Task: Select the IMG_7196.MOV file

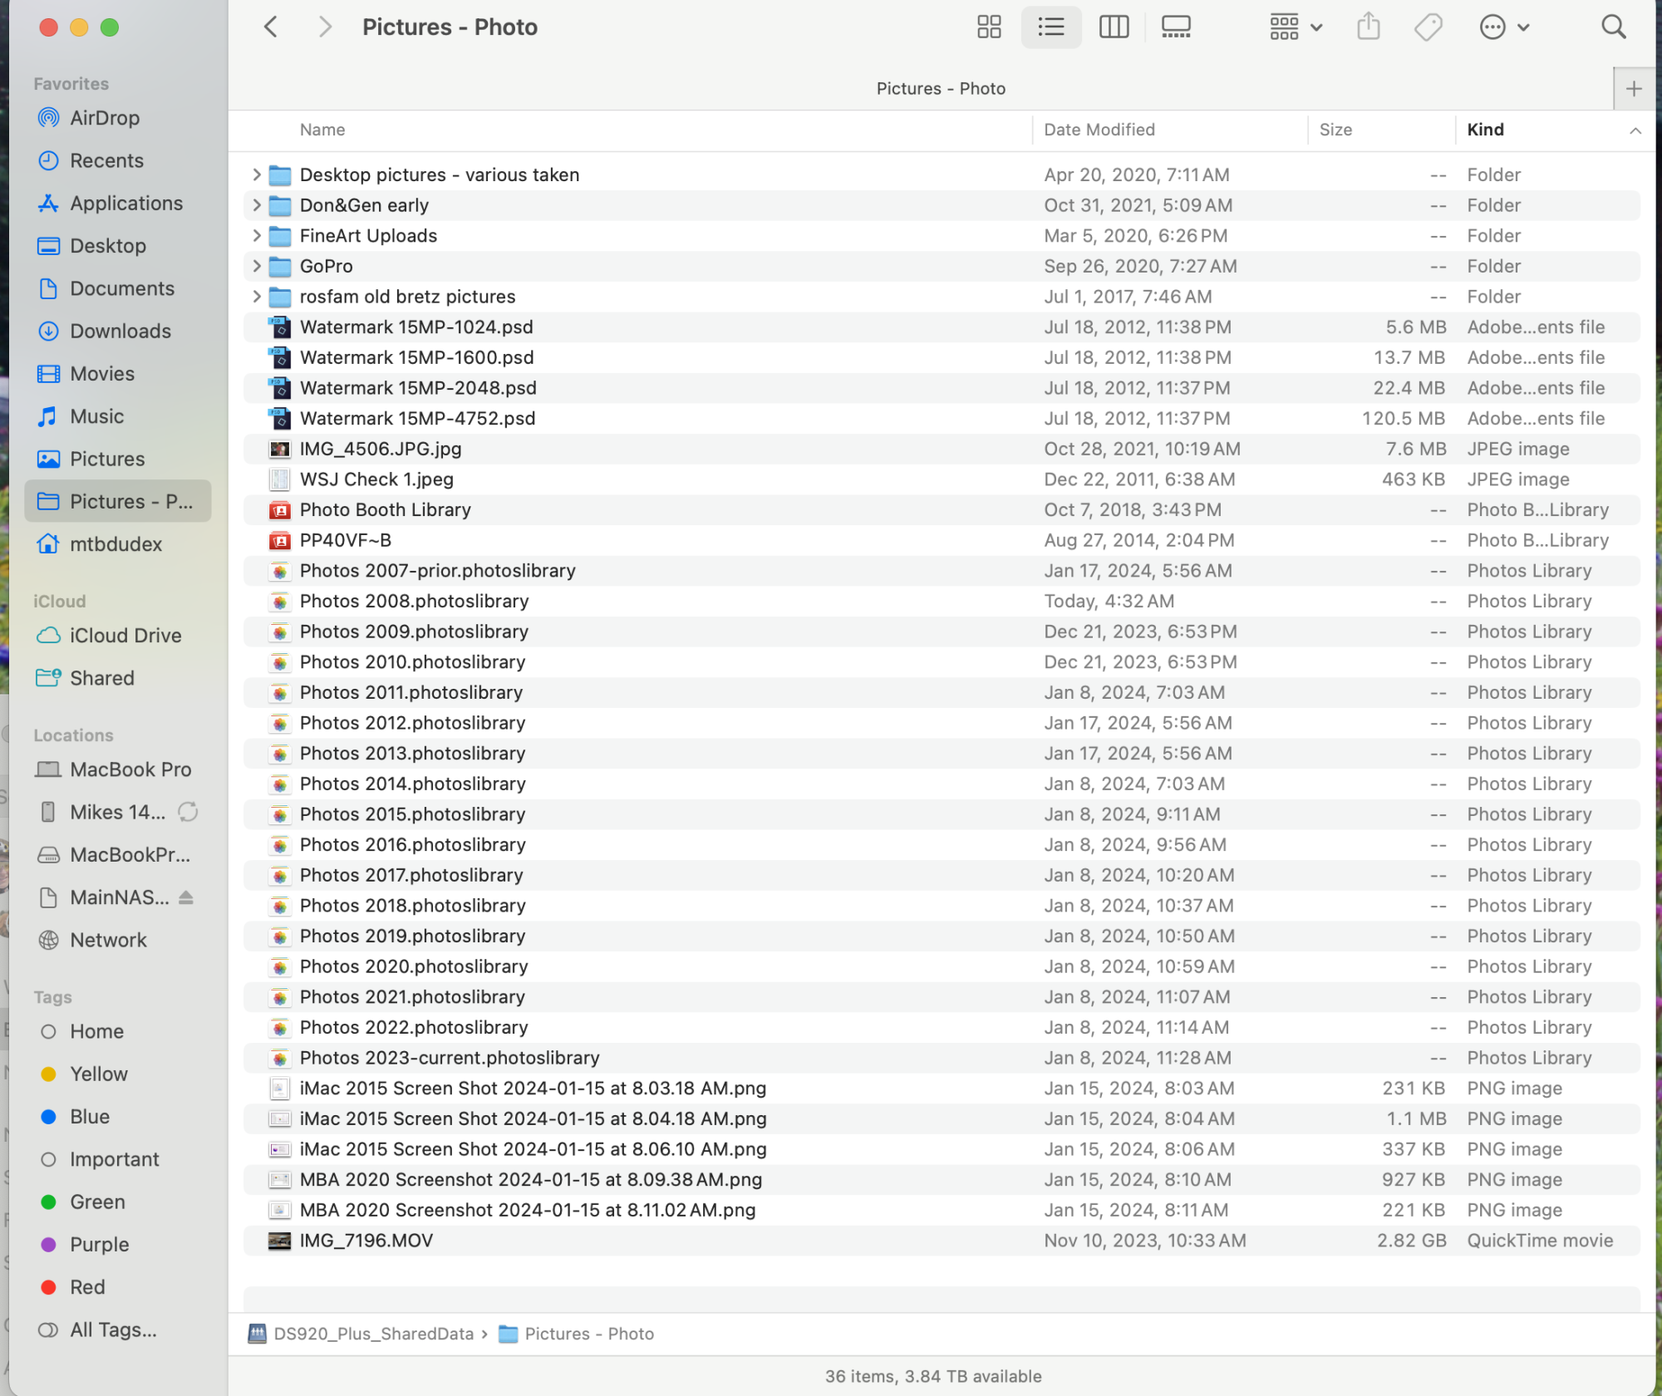Action: tap(942, 1241)
